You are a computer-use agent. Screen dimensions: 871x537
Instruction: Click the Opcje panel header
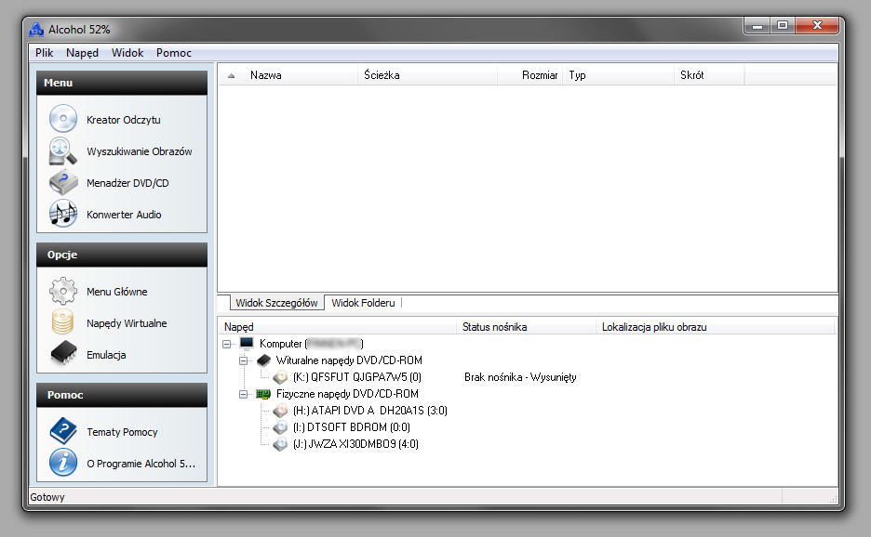(x=122, y=255)
